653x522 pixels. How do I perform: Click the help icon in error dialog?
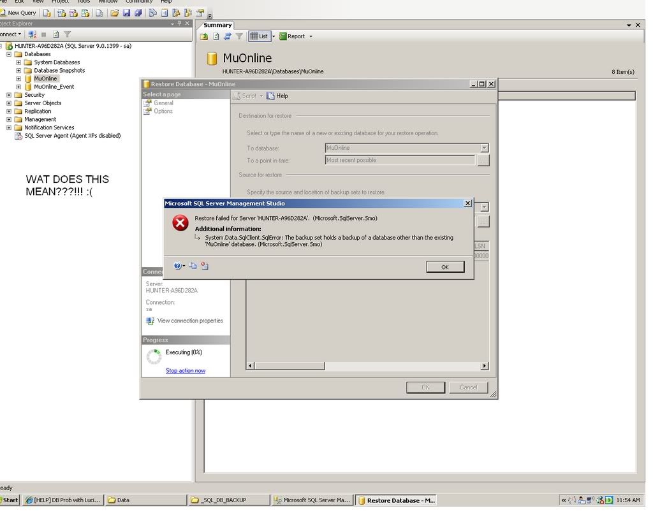pos(178,266)
